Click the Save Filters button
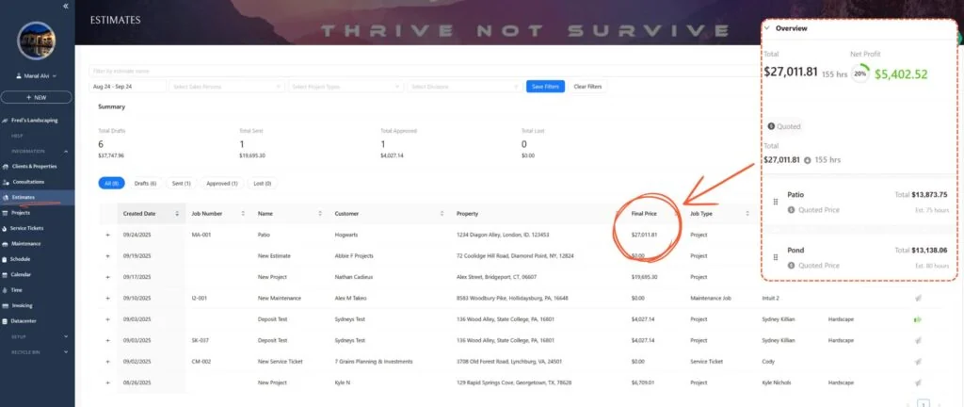Image resolution: width=964 pixels, height=407 pixels. point(545,87)
